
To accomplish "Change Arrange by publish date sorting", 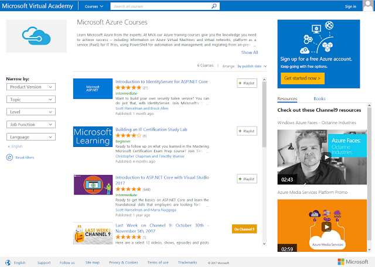I will point(252,66).
